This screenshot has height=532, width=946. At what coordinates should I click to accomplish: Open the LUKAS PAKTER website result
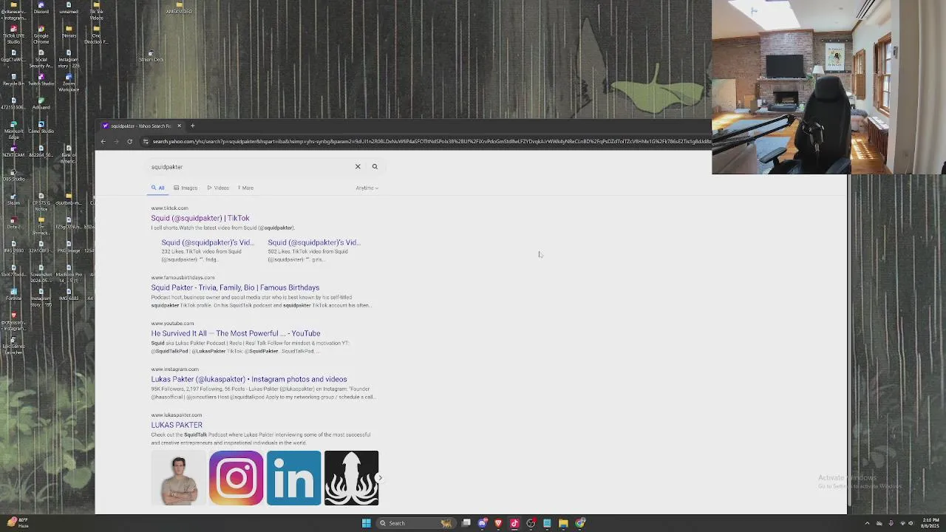point(177,425)
